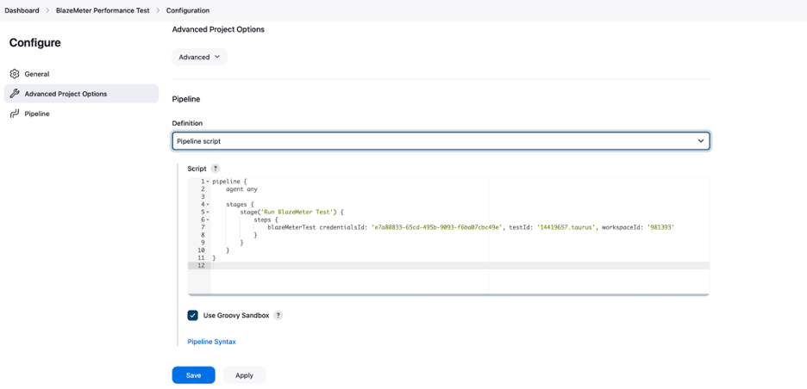Save the pipeline configuration
The image size is (807, 389).
point(193,375)
